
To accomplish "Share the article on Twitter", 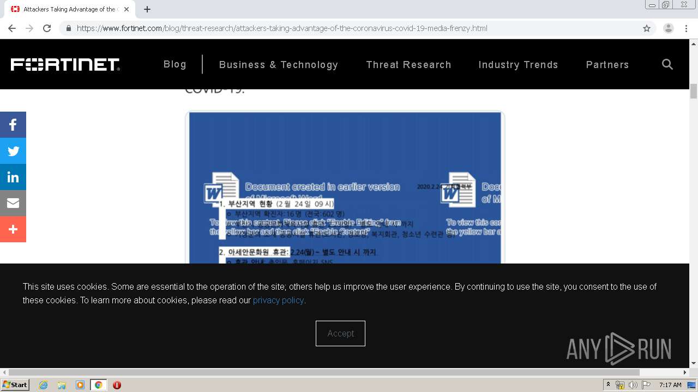I will pyautogui.click(x=13, y=151).
